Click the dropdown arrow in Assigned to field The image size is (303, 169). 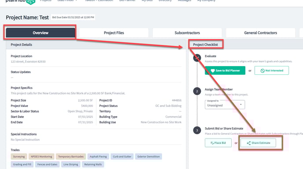tap(241, 104)
